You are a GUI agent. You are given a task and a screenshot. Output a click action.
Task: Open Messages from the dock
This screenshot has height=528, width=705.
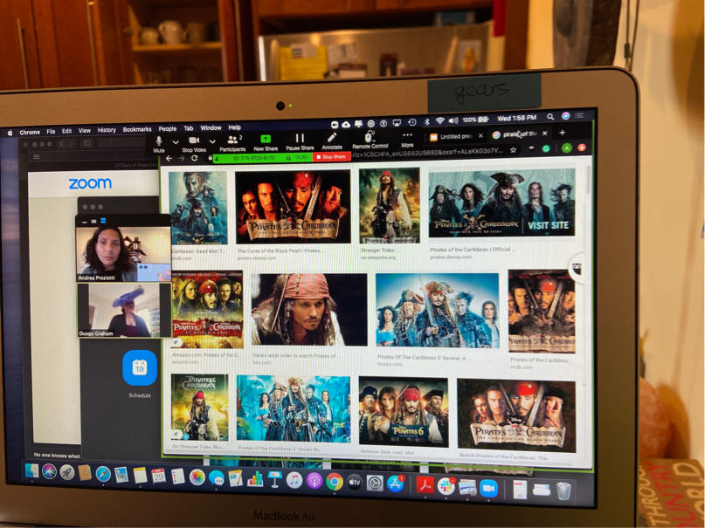[x=217, y=478]
